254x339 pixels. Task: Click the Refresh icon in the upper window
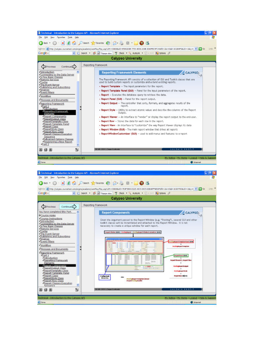68,43
